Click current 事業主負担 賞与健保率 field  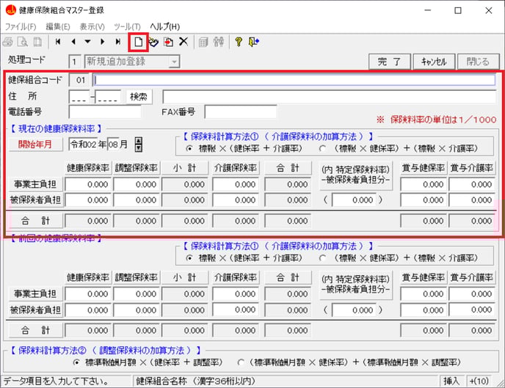point(424,185)
